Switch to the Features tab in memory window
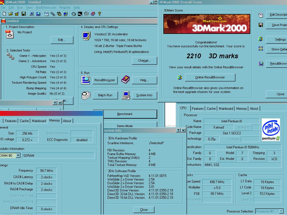287x215 pixels. 11,121
